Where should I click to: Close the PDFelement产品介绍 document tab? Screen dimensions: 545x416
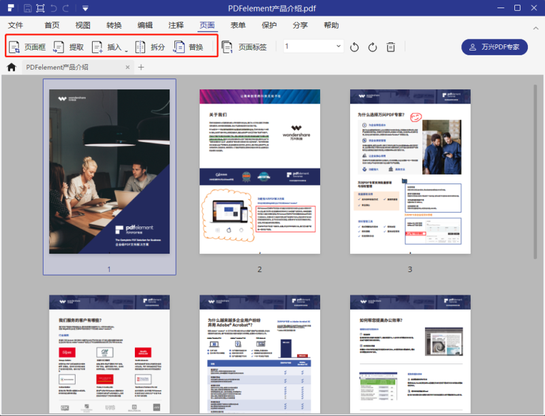[x=127, y=67]
